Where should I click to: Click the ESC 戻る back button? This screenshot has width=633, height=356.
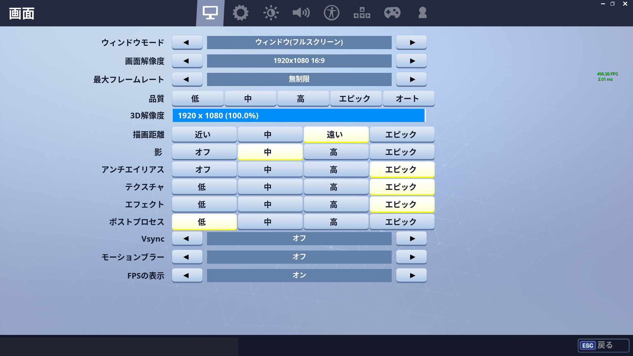pos(603,345)
